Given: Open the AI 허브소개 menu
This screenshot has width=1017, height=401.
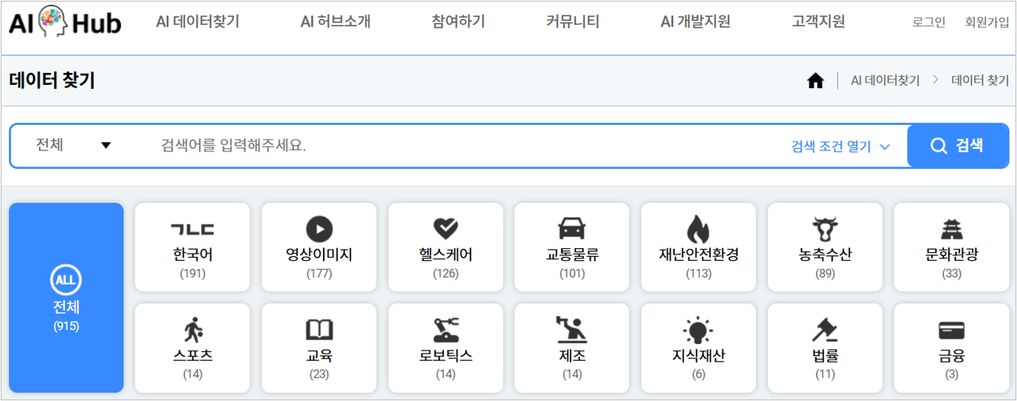Looking at the screenshot, I should pyautogui.click(x=335, y=22).
